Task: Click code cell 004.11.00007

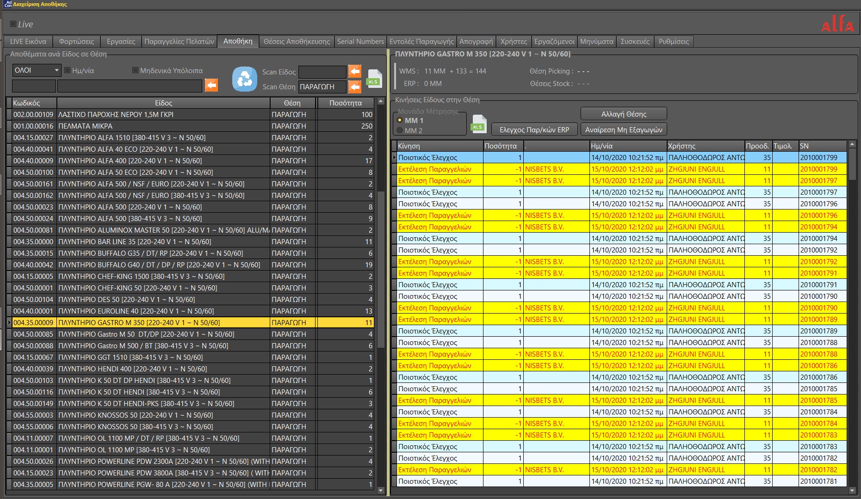Action: point(34,438)
